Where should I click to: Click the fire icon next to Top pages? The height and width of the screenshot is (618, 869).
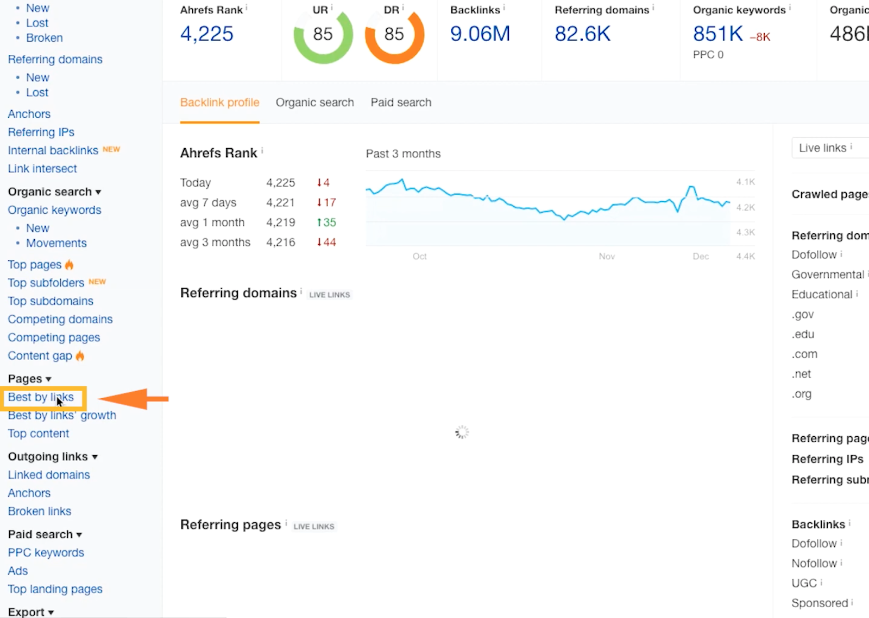(x=69, y=265)
